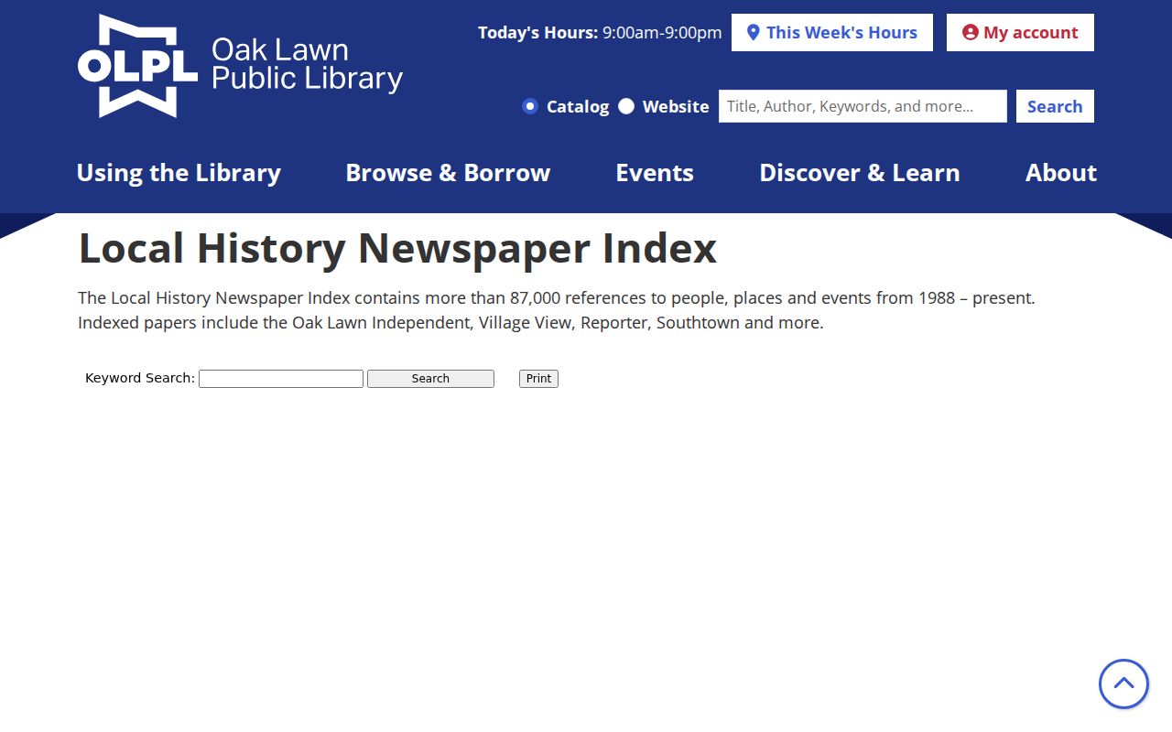Screen dimensions: 1172x732
Task: Open the About menu
Action: point(1061,173)
